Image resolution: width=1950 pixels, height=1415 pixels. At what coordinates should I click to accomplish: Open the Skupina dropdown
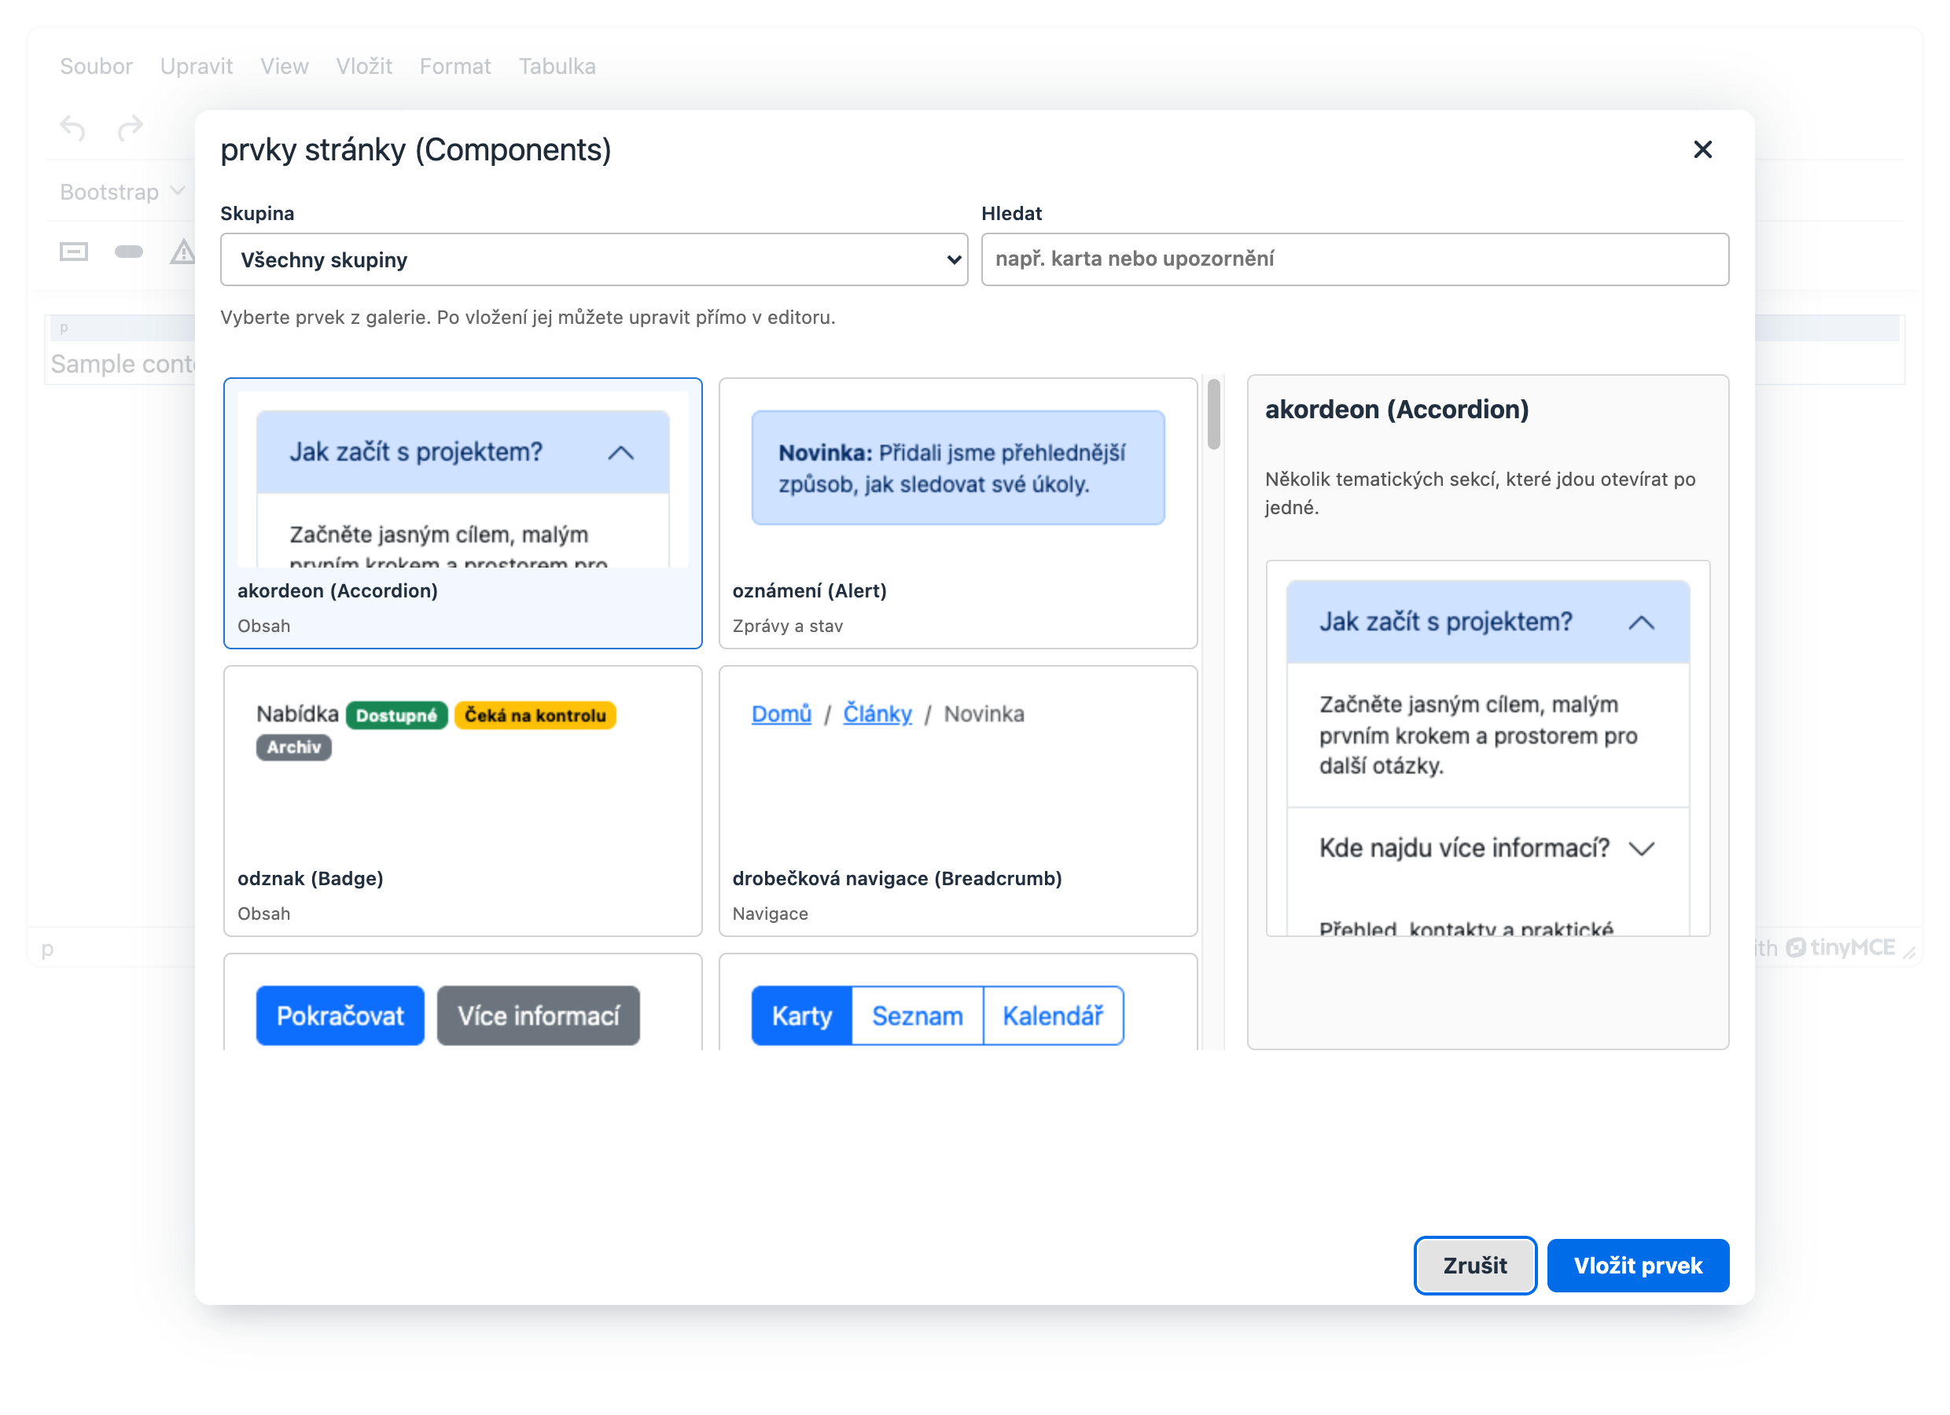coord(594,259)
